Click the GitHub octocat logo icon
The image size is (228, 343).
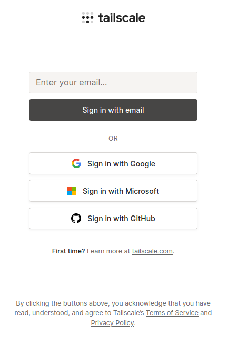pyautogui.click(x=76, y=218)
